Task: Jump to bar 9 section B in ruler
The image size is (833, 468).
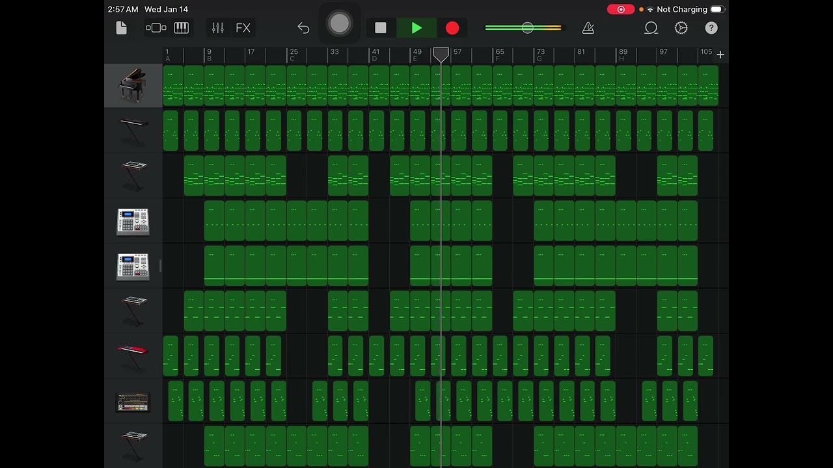Action: pyautogui.click(x=209, y=55)
